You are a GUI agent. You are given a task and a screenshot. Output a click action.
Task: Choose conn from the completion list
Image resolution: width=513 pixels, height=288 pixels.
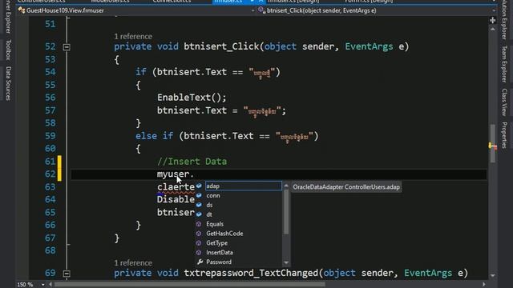coord(213,195)
